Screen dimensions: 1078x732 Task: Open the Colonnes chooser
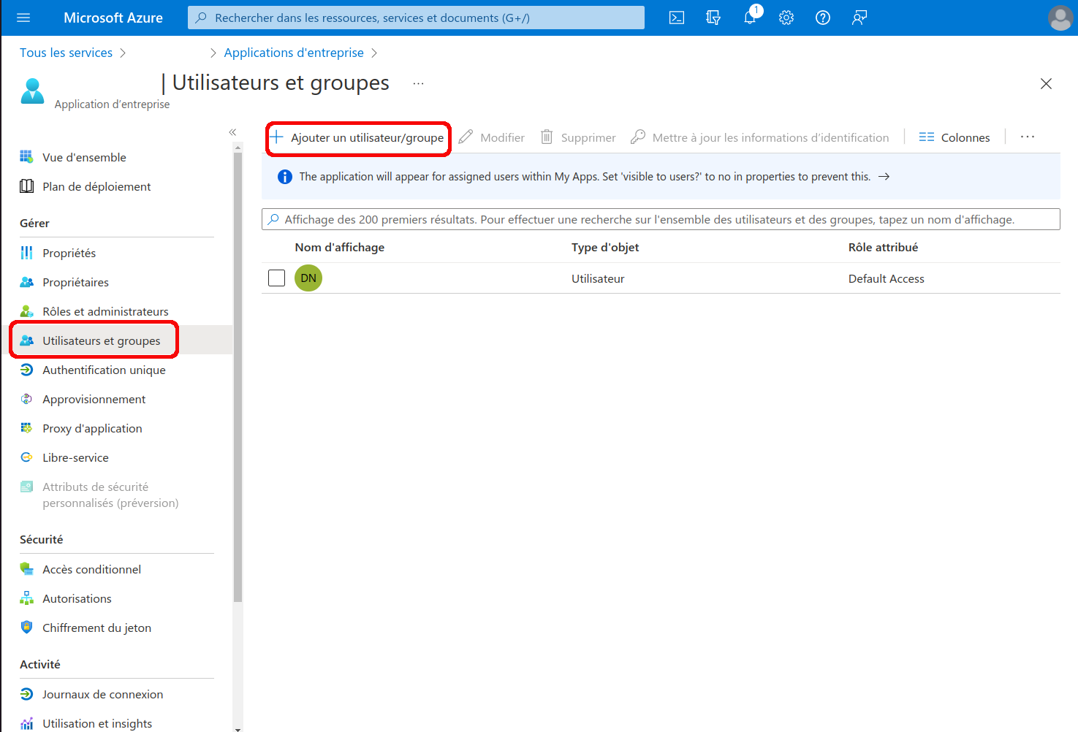click(954, 137)
